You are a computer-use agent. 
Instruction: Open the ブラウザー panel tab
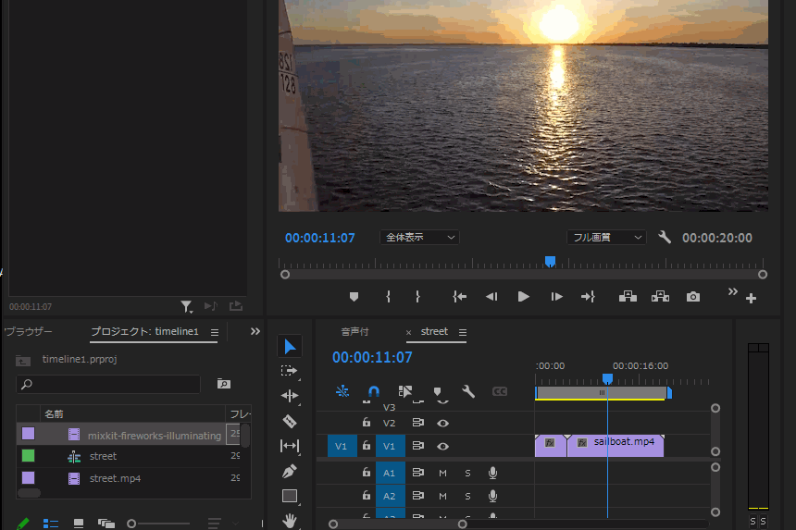tap(28, 331)
